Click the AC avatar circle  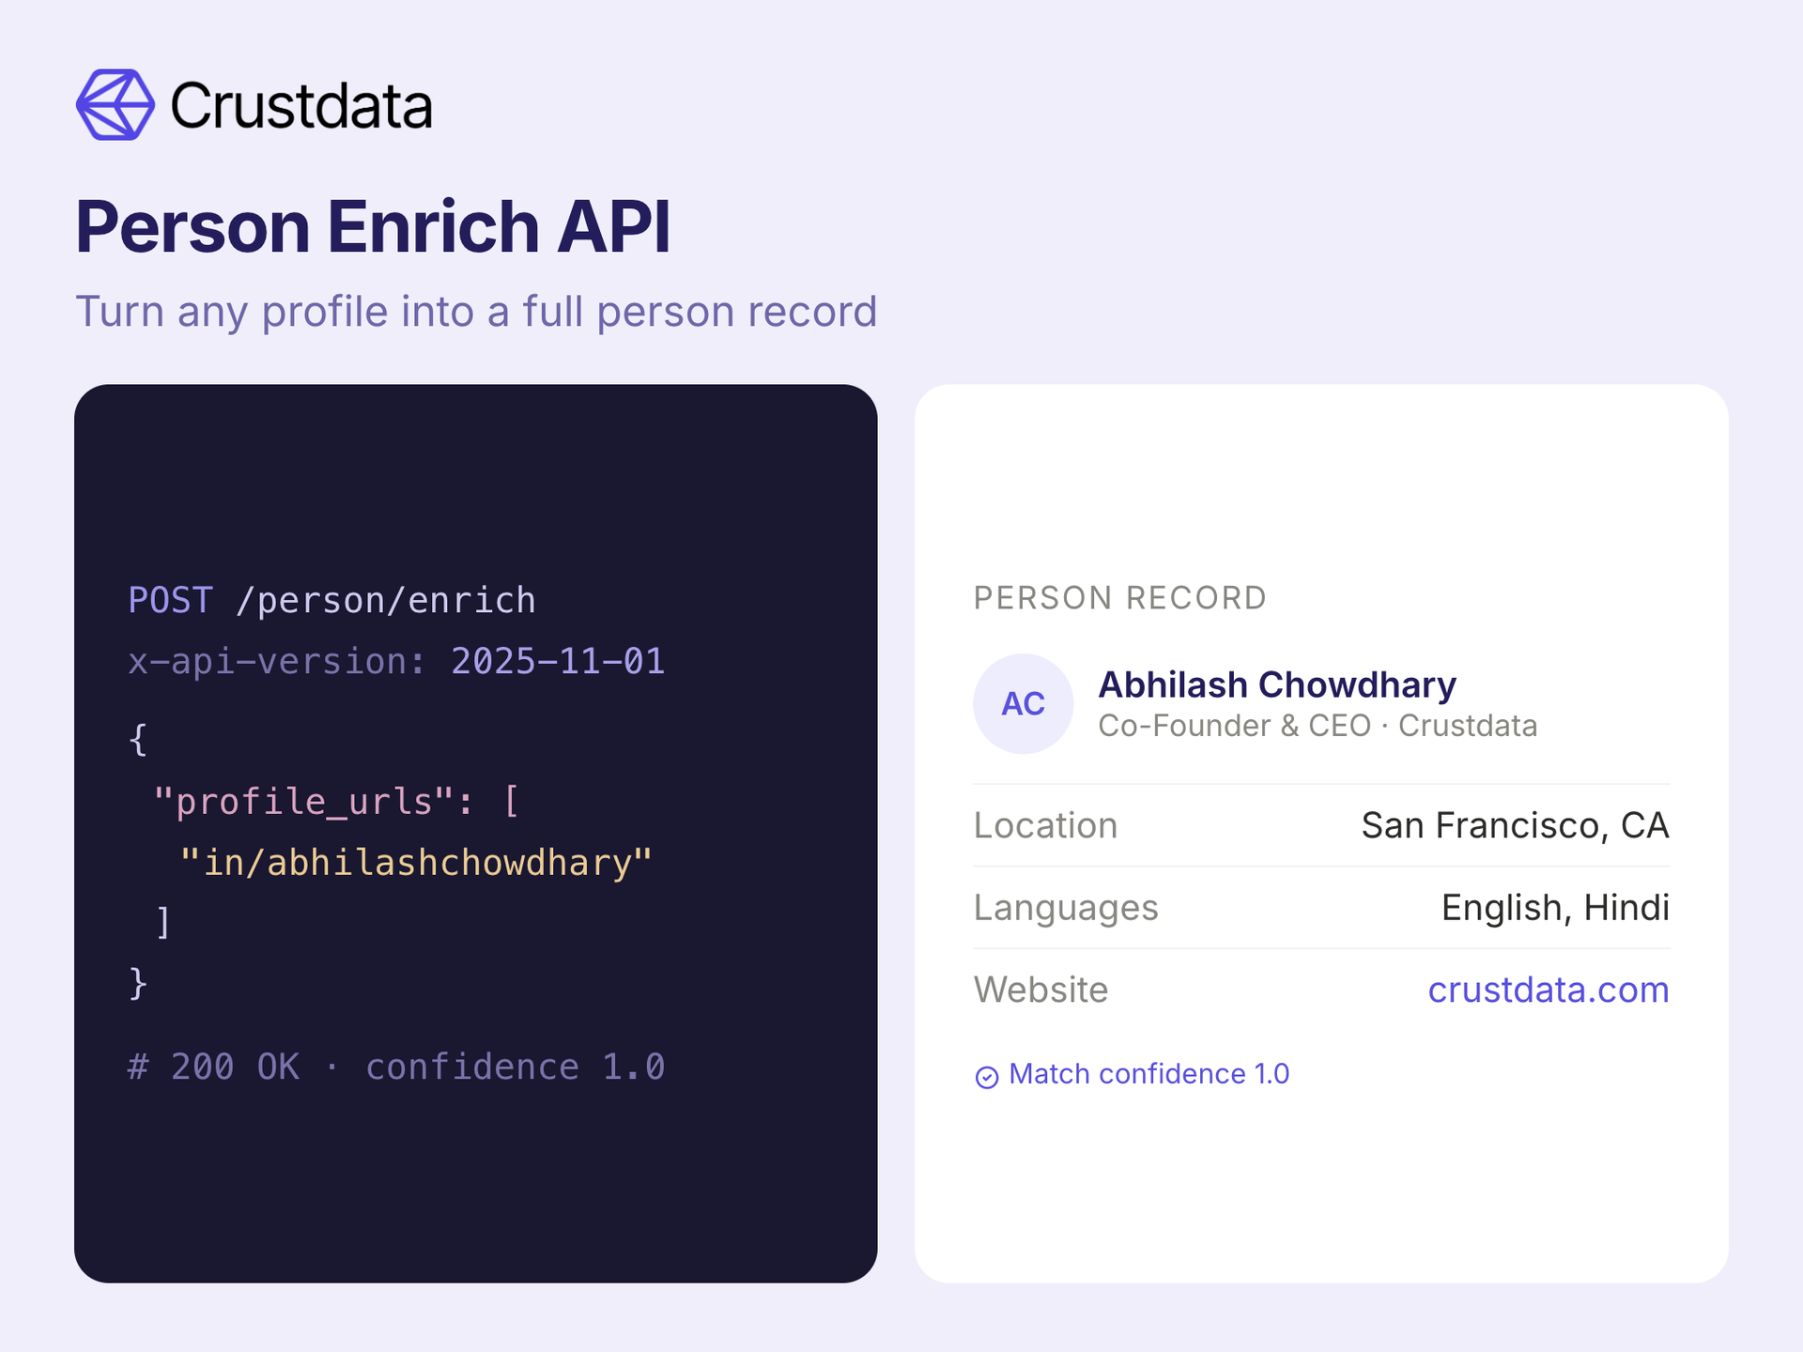1023,703
